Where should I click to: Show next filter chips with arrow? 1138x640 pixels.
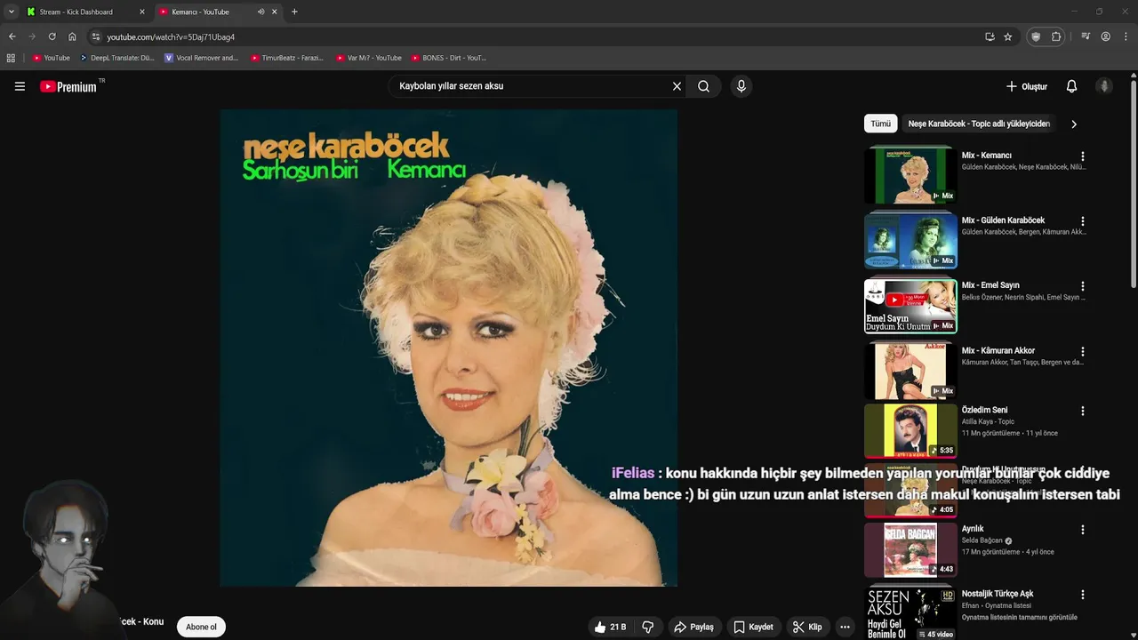click(x=1073, y=124)
